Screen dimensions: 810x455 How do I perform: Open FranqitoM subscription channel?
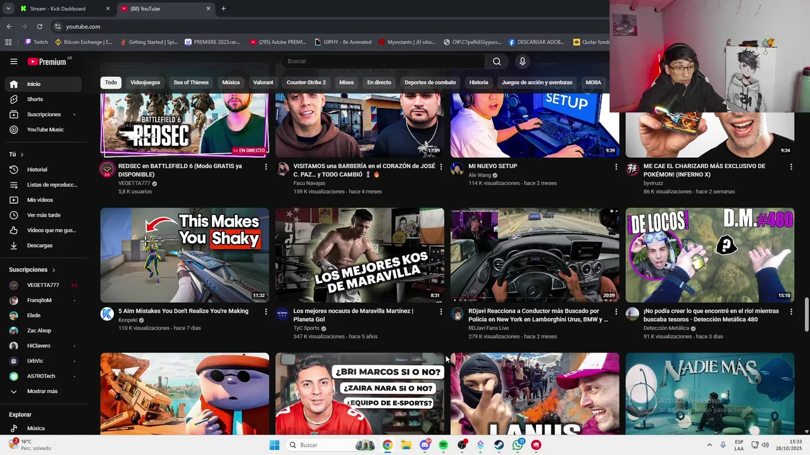coord(43,300)
